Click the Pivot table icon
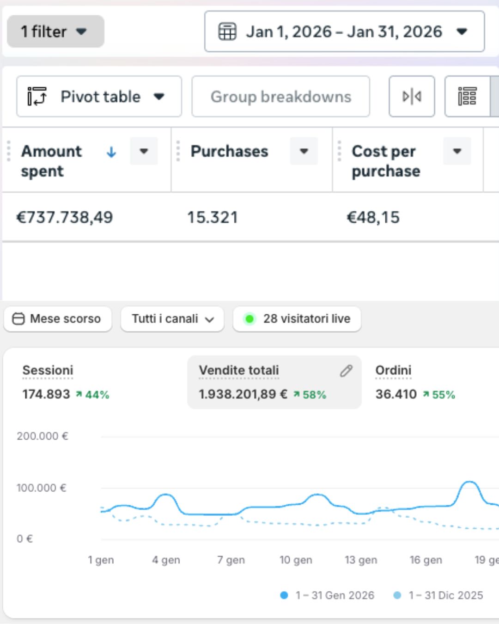 coord(37,97)
